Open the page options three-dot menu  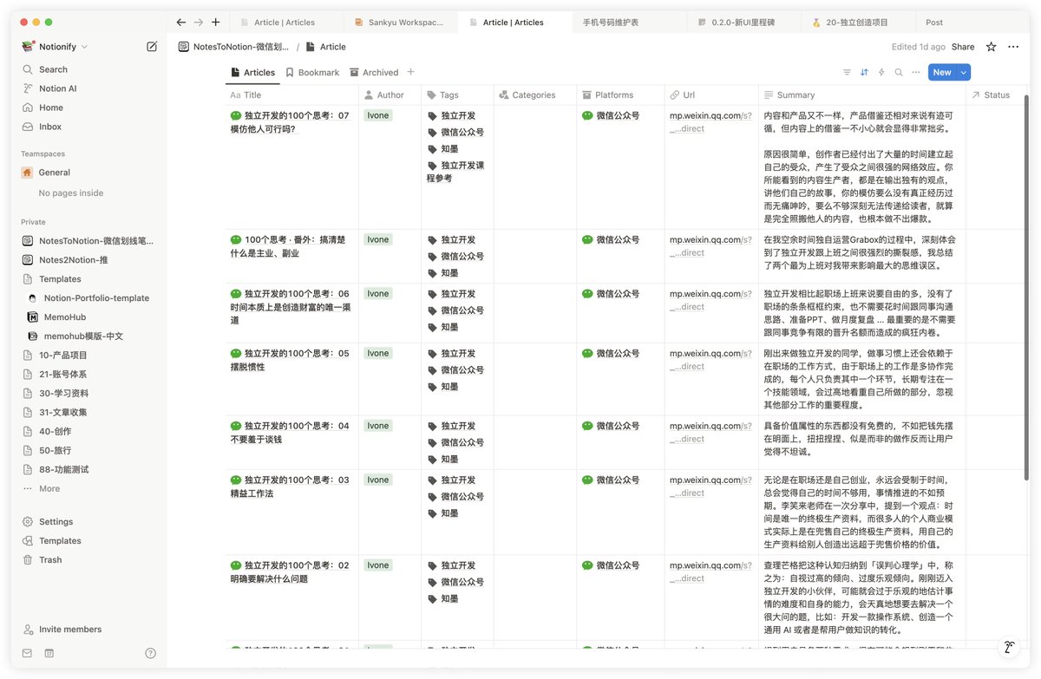point(1013,47)
